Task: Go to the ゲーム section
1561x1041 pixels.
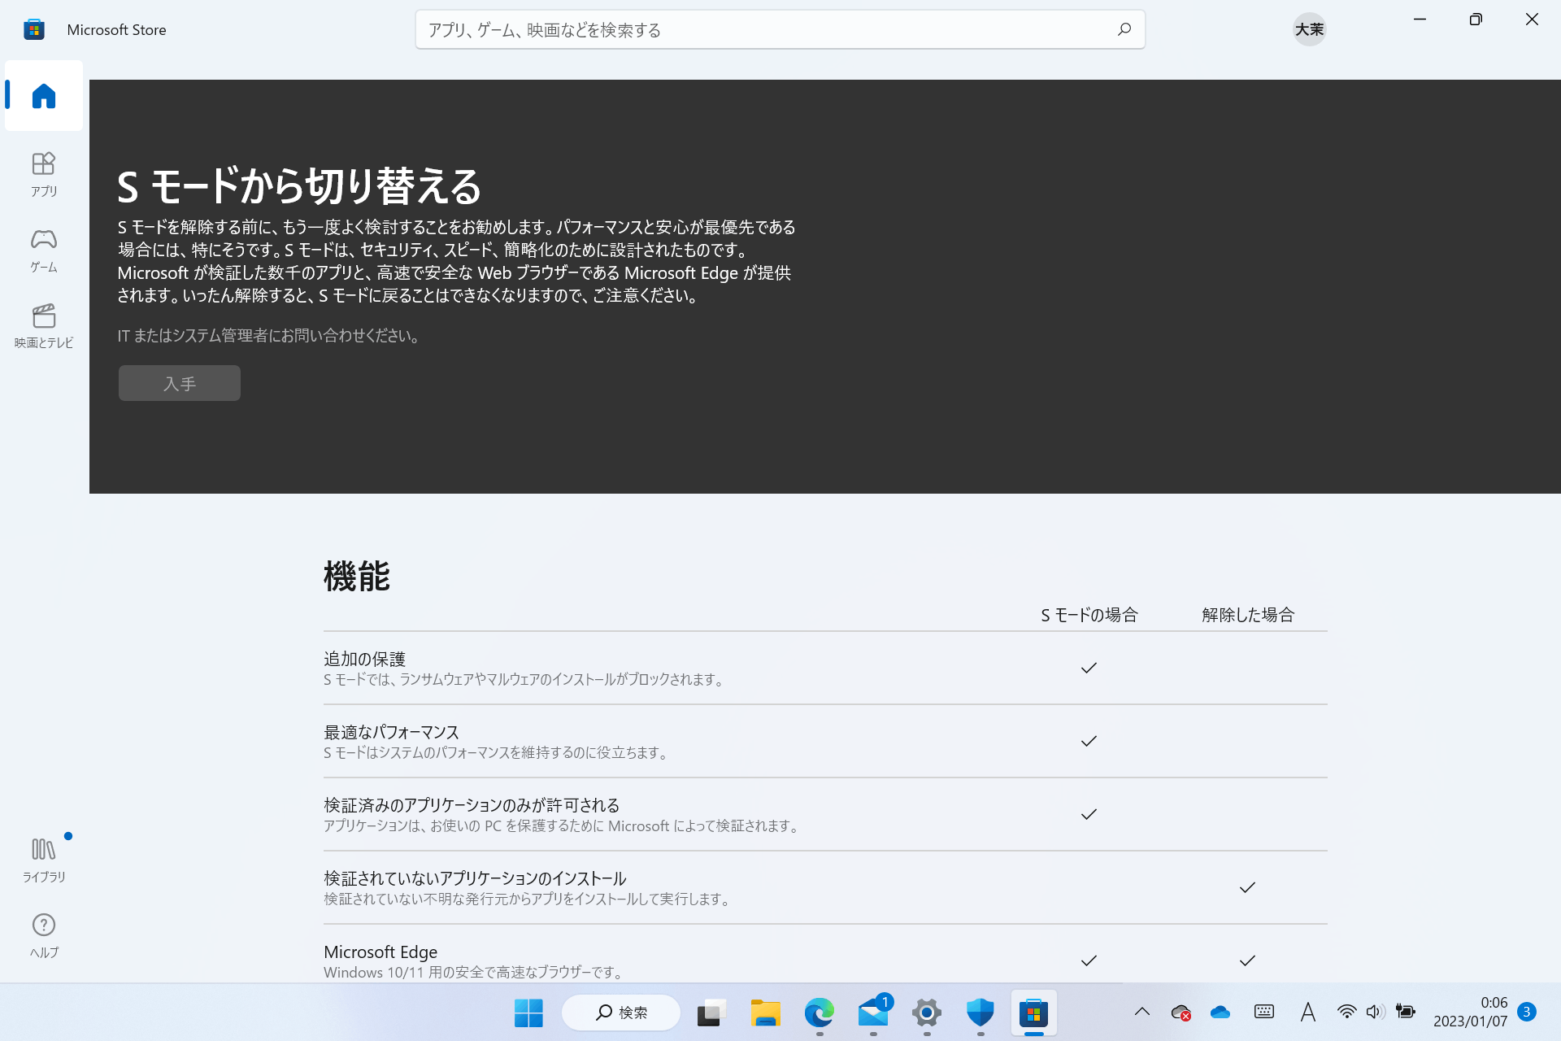Action: [x=44, y=249]
